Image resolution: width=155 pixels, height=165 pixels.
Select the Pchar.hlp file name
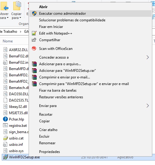click(17, 119)
